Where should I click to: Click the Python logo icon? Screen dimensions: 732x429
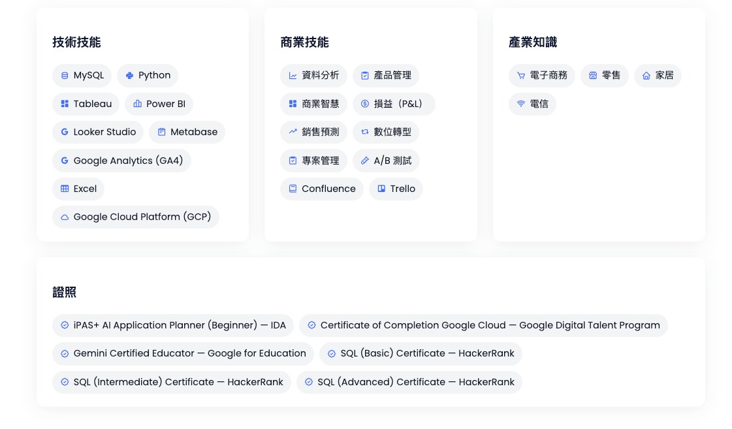[129, 76]
